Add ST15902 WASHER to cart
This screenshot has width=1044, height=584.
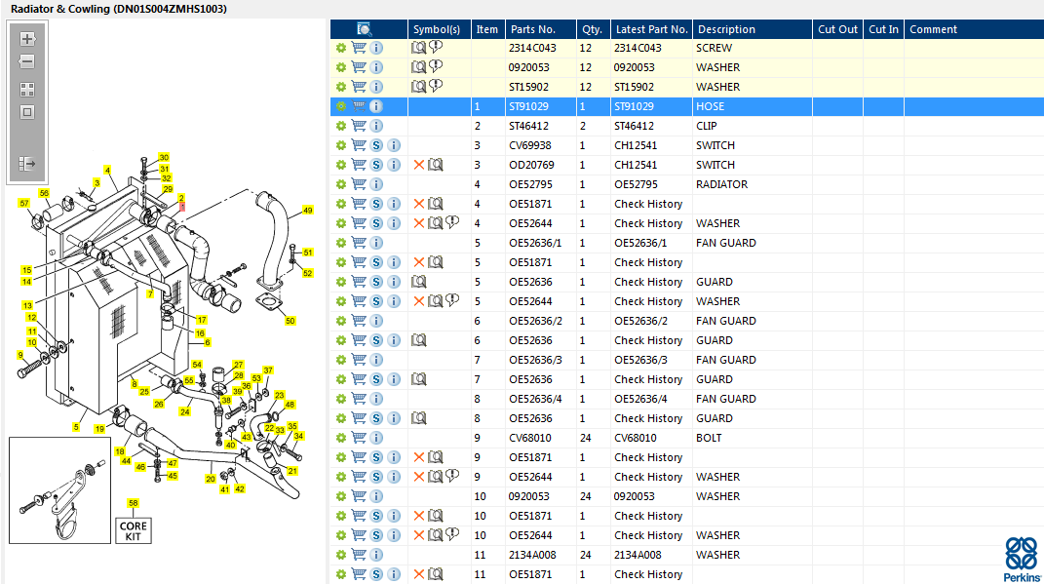point(358,87)
